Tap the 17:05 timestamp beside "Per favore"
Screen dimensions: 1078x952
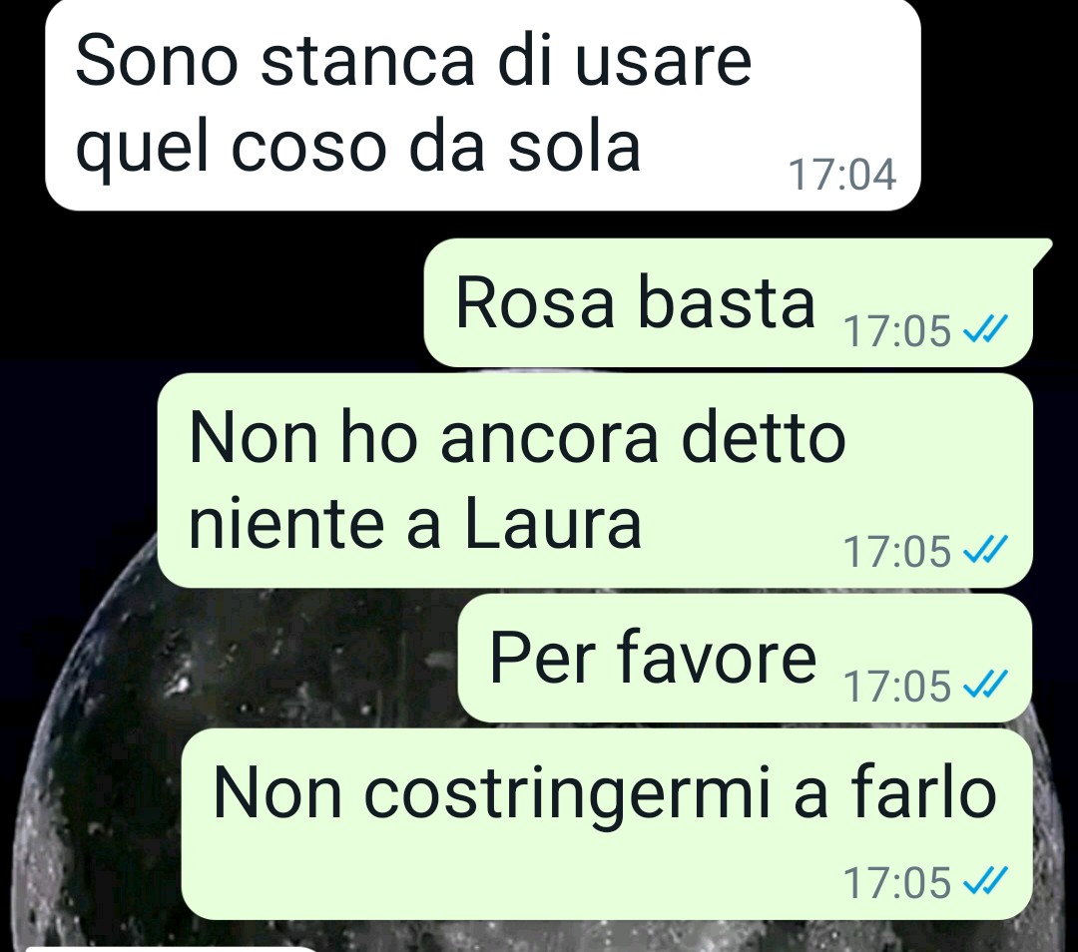point(896,686)
